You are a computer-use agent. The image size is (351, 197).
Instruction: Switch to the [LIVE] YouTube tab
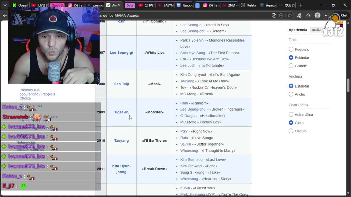pyautogui.click(x=39, y=5)
